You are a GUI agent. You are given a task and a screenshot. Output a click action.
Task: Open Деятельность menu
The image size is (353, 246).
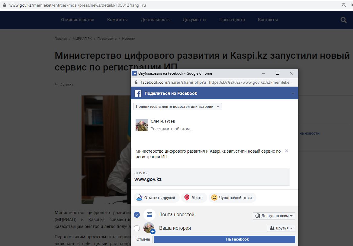(155, 20)
